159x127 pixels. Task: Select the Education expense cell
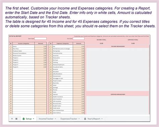coord(63,71)
